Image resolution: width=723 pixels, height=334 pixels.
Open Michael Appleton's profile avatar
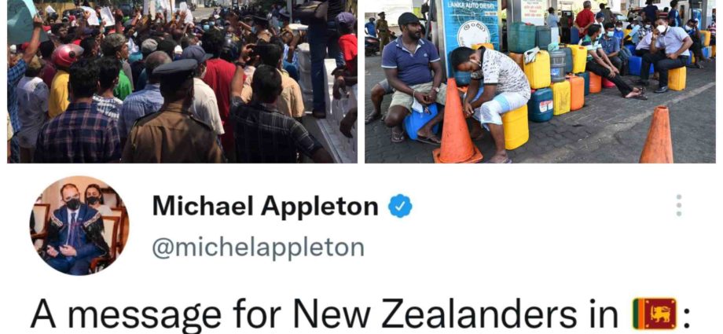(x=79, y=225)
